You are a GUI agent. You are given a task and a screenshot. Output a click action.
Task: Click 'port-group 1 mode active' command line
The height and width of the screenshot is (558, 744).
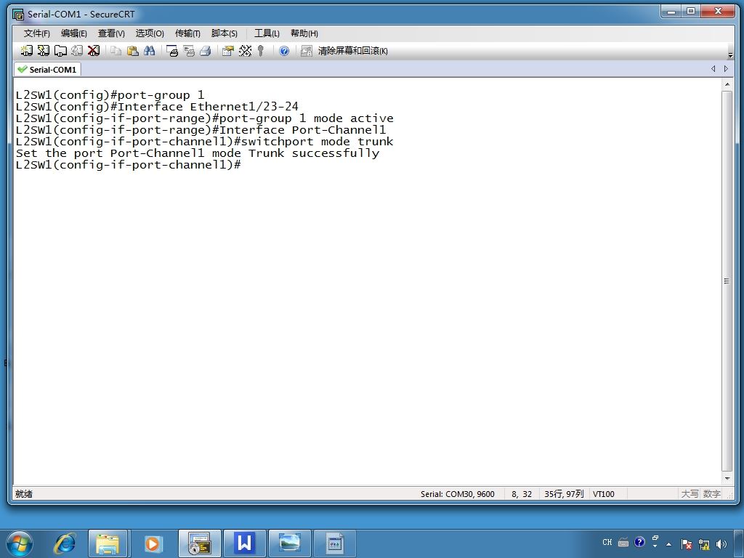204,118
